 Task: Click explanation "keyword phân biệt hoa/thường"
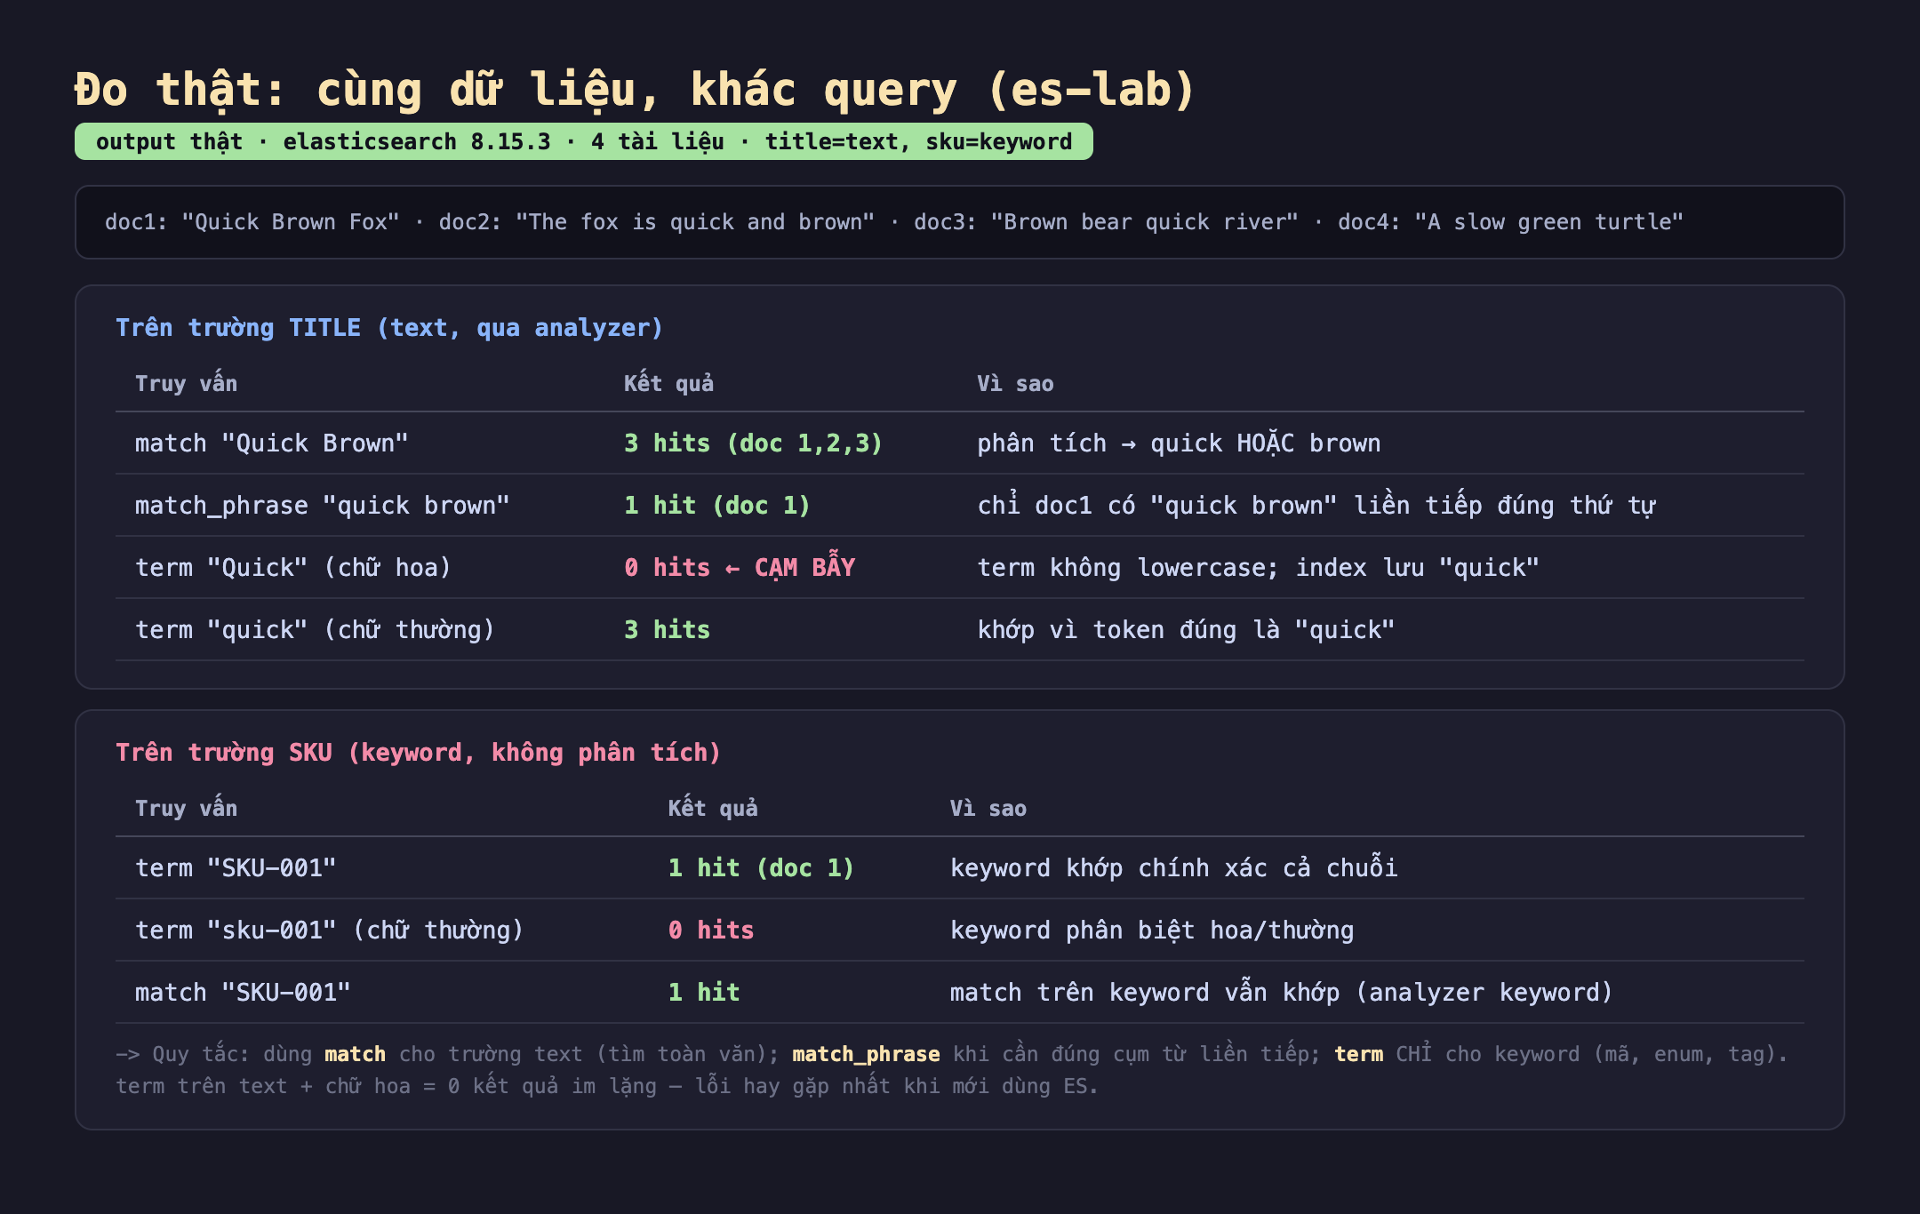(1152, 930)
